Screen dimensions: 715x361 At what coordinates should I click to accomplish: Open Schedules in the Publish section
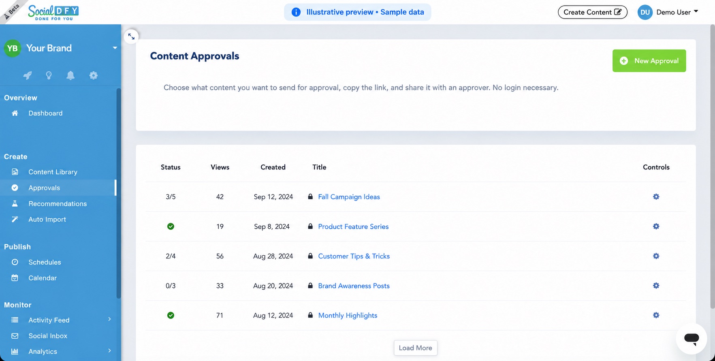pos(45,262)
